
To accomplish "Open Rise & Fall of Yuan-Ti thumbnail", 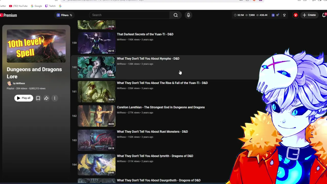I will [97, 91].
